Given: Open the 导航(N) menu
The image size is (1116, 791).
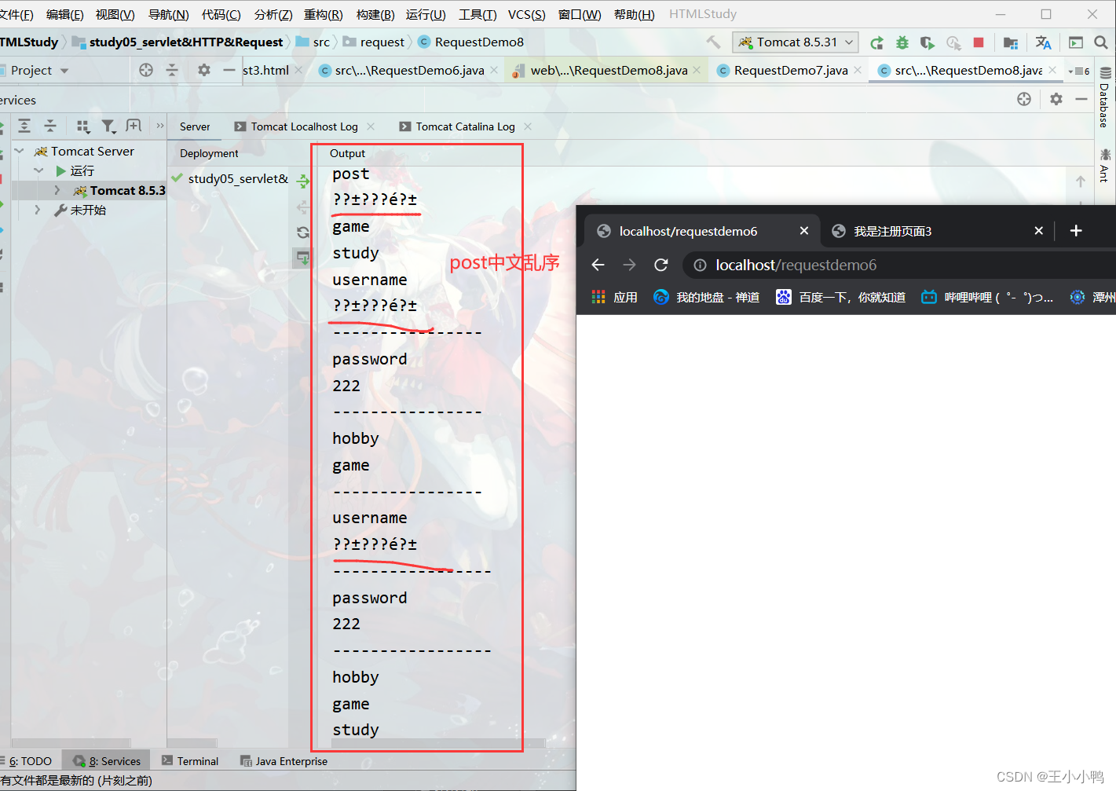Looking at the screenshot, I should tap(168, 14).
